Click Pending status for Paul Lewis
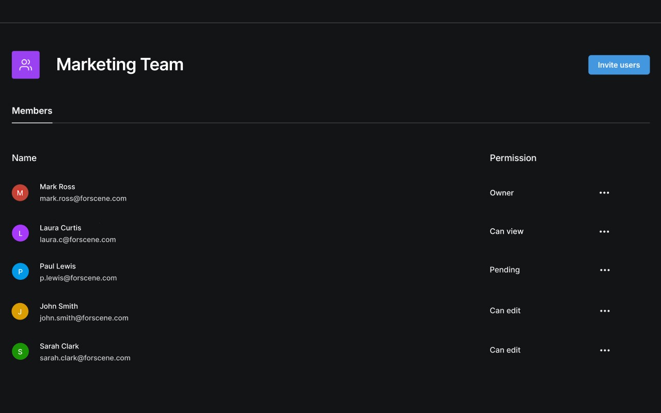The width and height of the screenshot is (661, 413). pos(505,269)
